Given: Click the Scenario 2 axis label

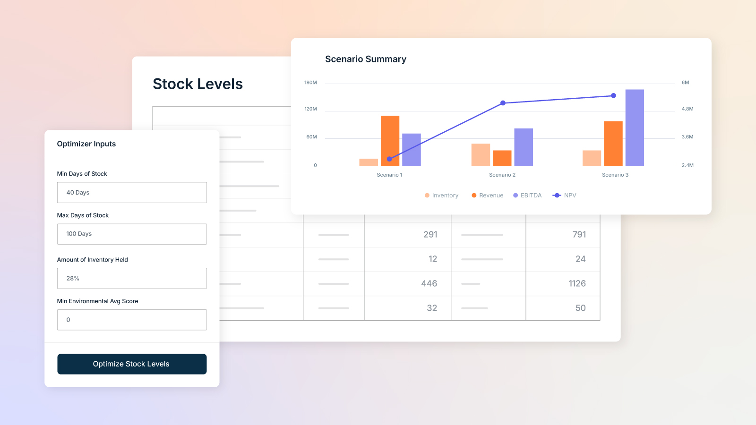Looking at the screenshot, I should pos(502,175).
